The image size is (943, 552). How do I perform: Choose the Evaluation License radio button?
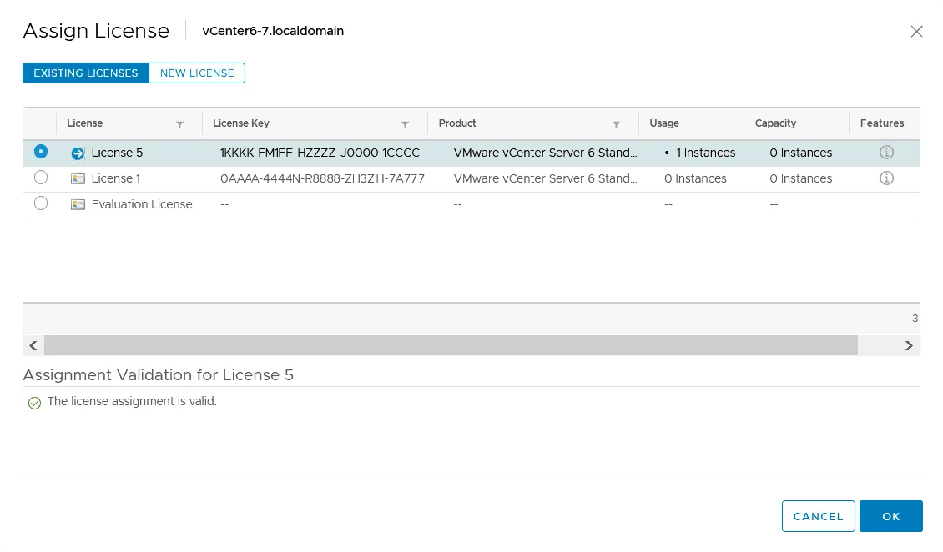pyautogui.click(x=41, y=203)
